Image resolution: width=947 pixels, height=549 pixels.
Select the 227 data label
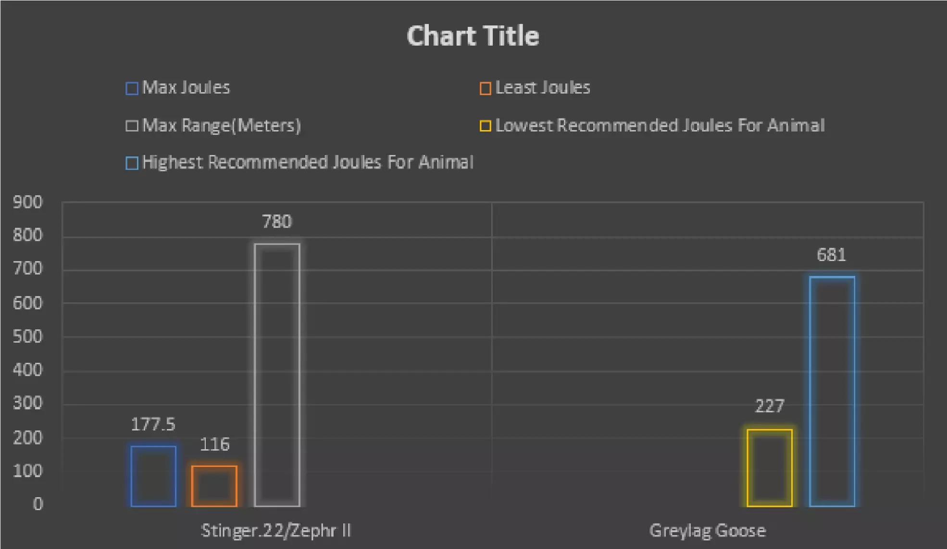tap(769, 406)
